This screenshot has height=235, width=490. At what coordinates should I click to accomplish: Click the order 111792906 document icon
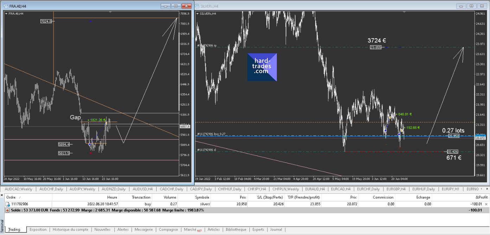point(7,204)
